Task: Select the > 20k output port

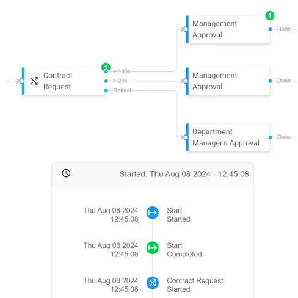Action: point(106,81)
